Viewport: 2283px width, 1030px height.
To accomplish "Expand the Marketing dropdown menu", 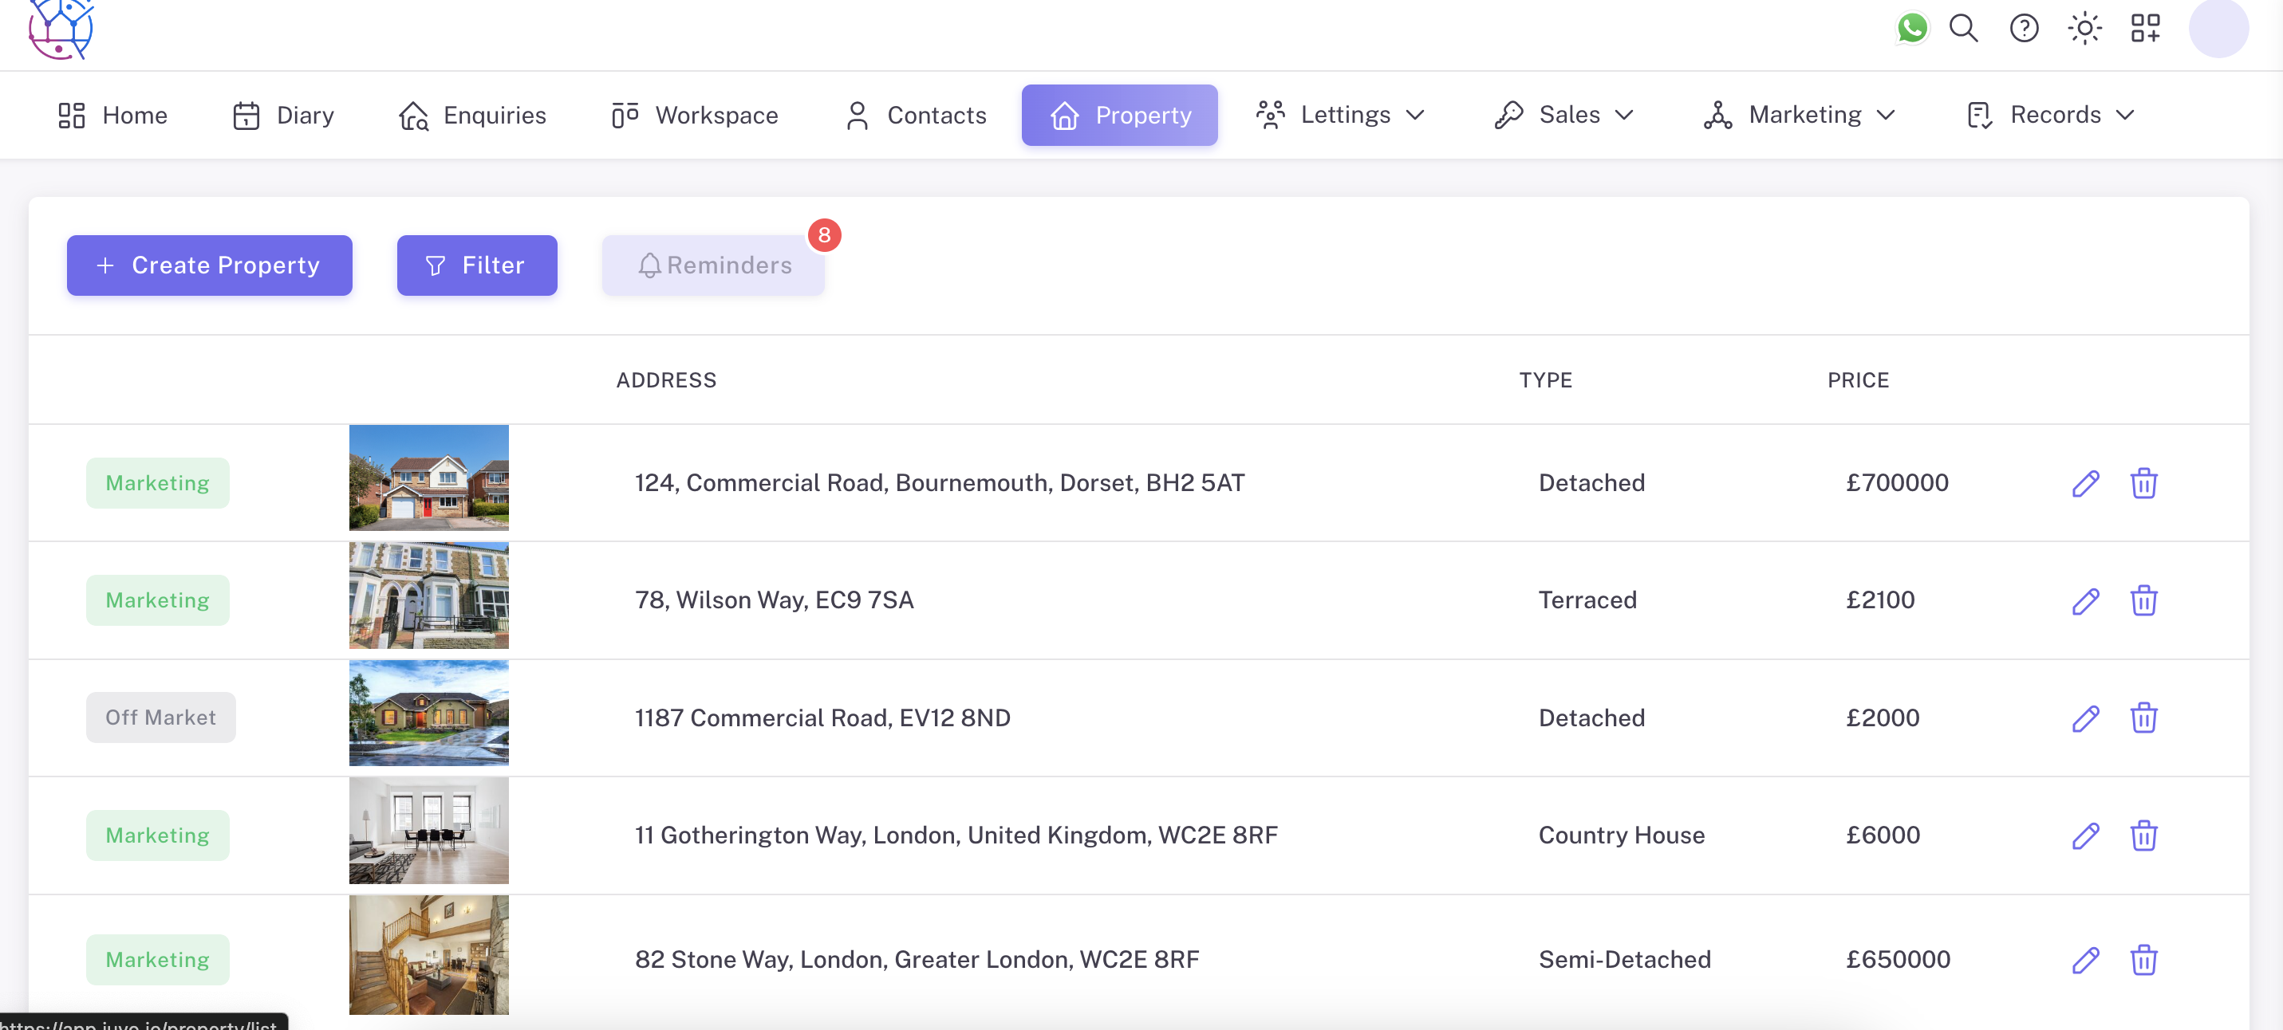I will (1799, 115).
